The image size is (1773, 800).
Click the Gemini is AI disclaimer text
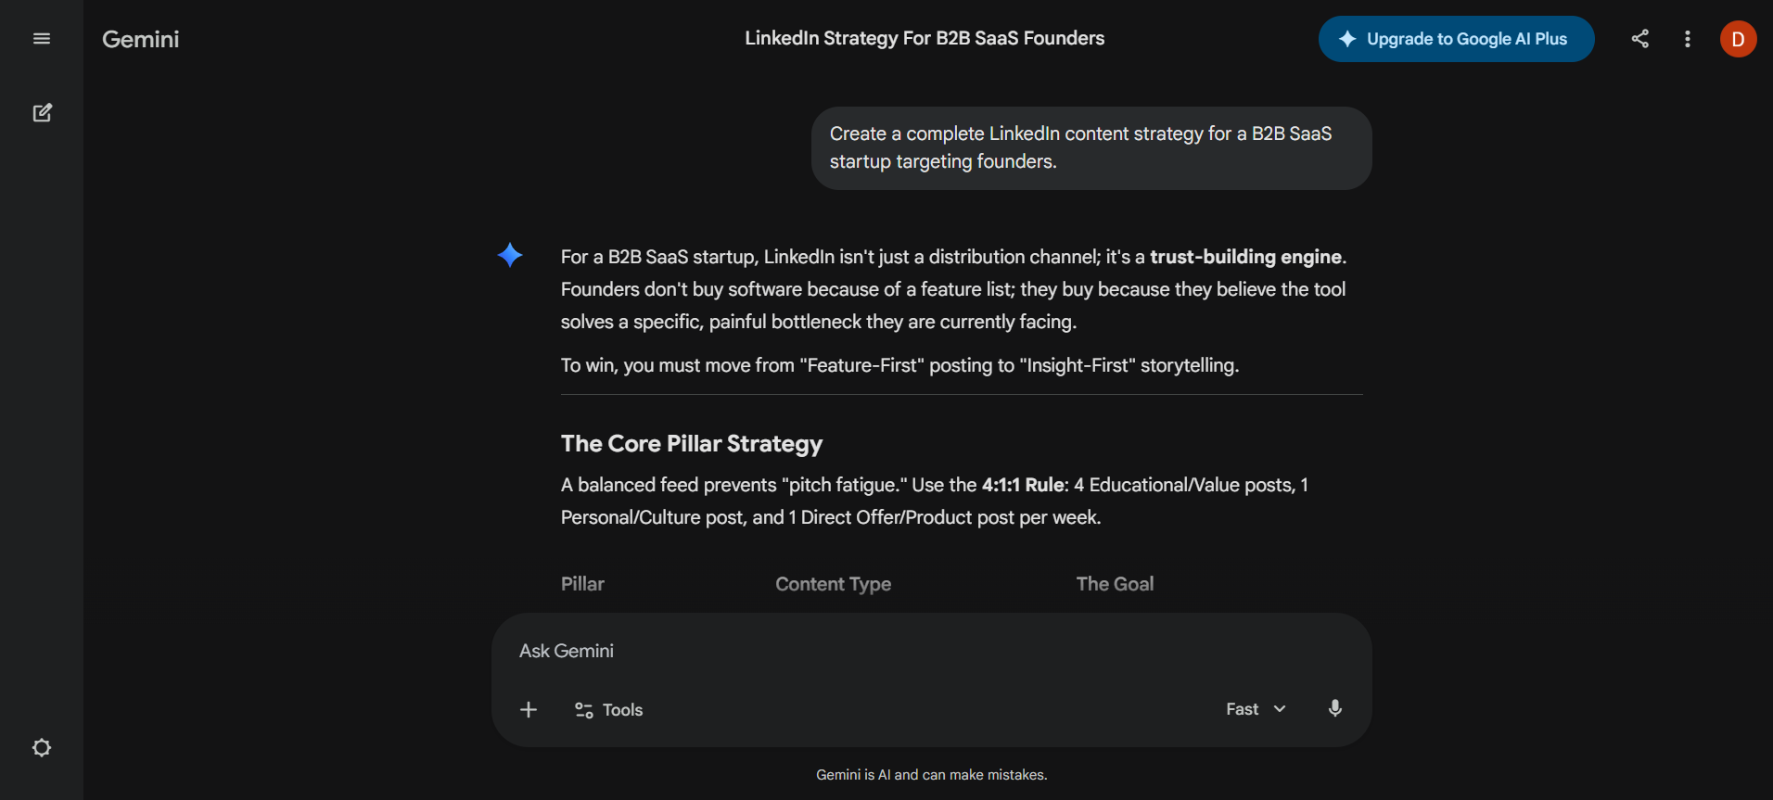click(x=932, y=775)
